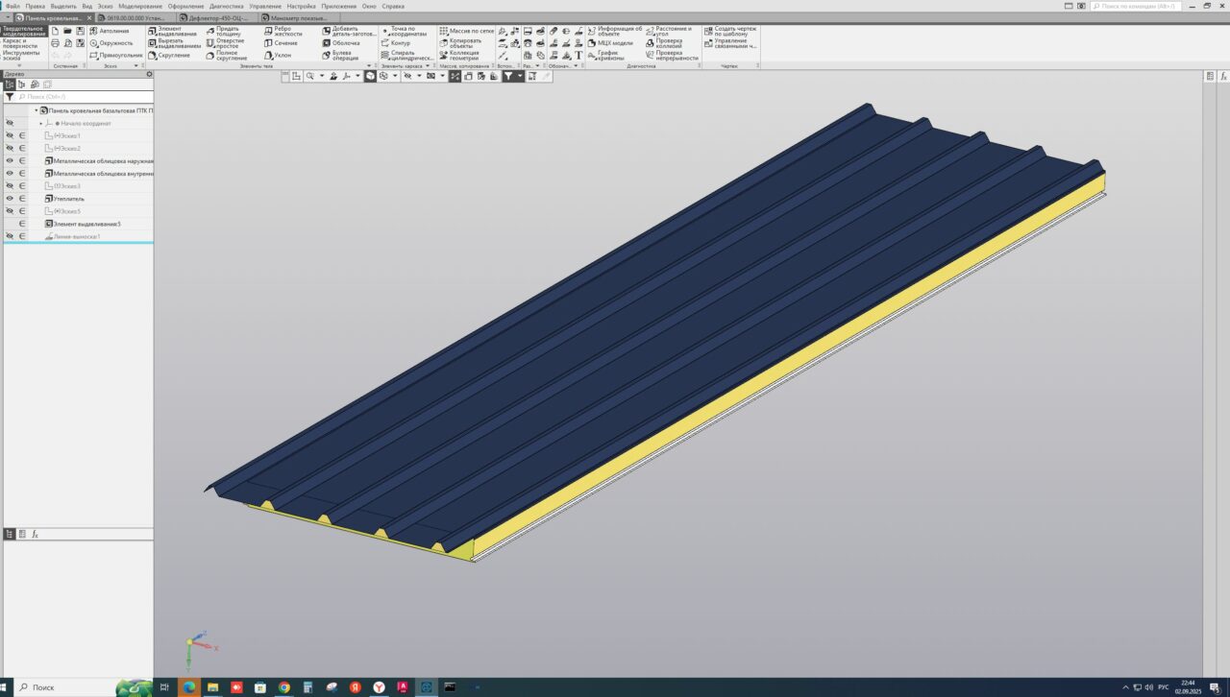Open tree panel settings gear

tap(149, 74)
